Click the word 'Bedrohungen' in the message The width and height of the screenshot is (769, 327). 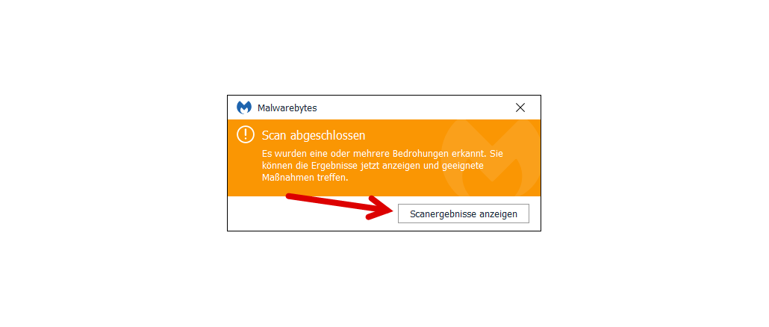(x=418, y=154)
